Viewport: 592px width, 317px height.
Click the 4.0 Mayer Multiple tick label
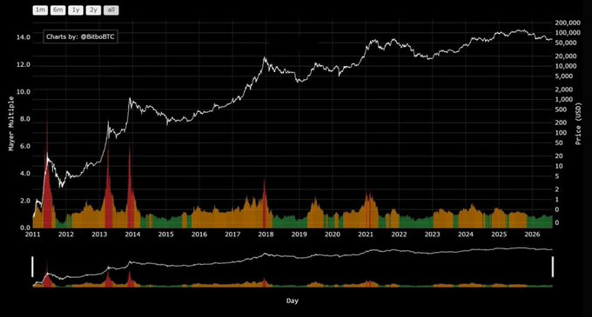(24, 174)
